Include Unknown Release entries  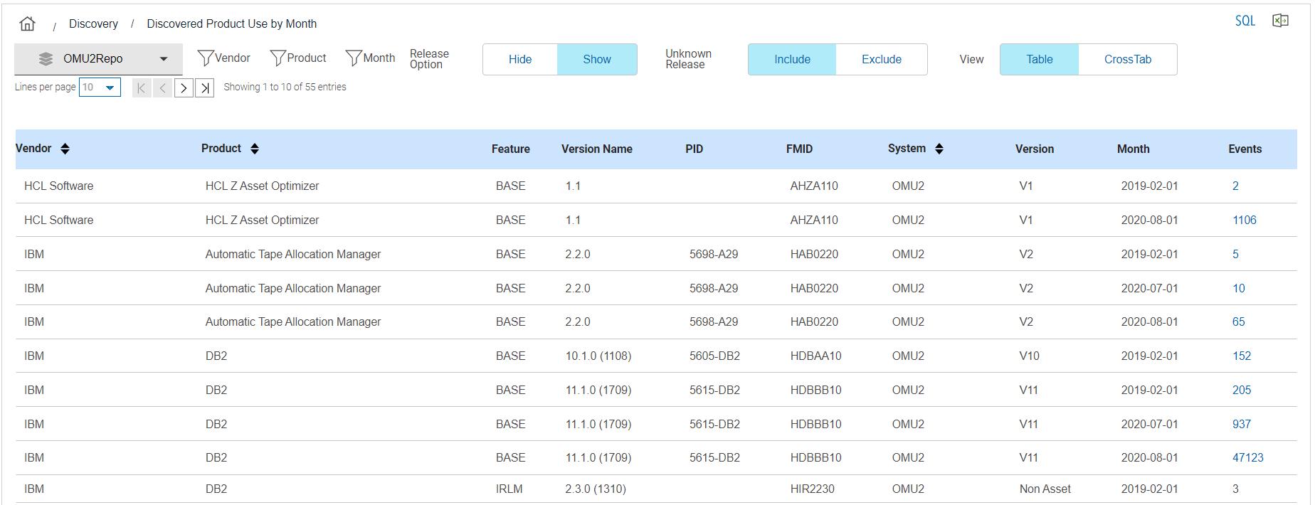[x=791, y=60]
